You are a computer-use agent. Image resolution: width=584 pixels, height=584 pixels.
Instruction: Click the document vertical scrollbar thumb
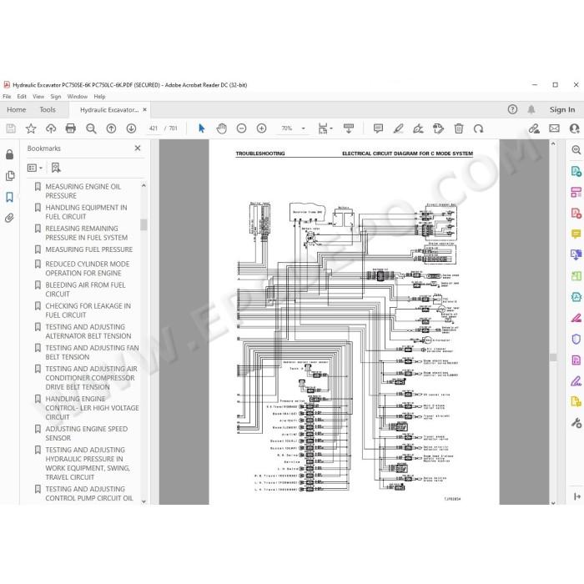coord(553,357)
